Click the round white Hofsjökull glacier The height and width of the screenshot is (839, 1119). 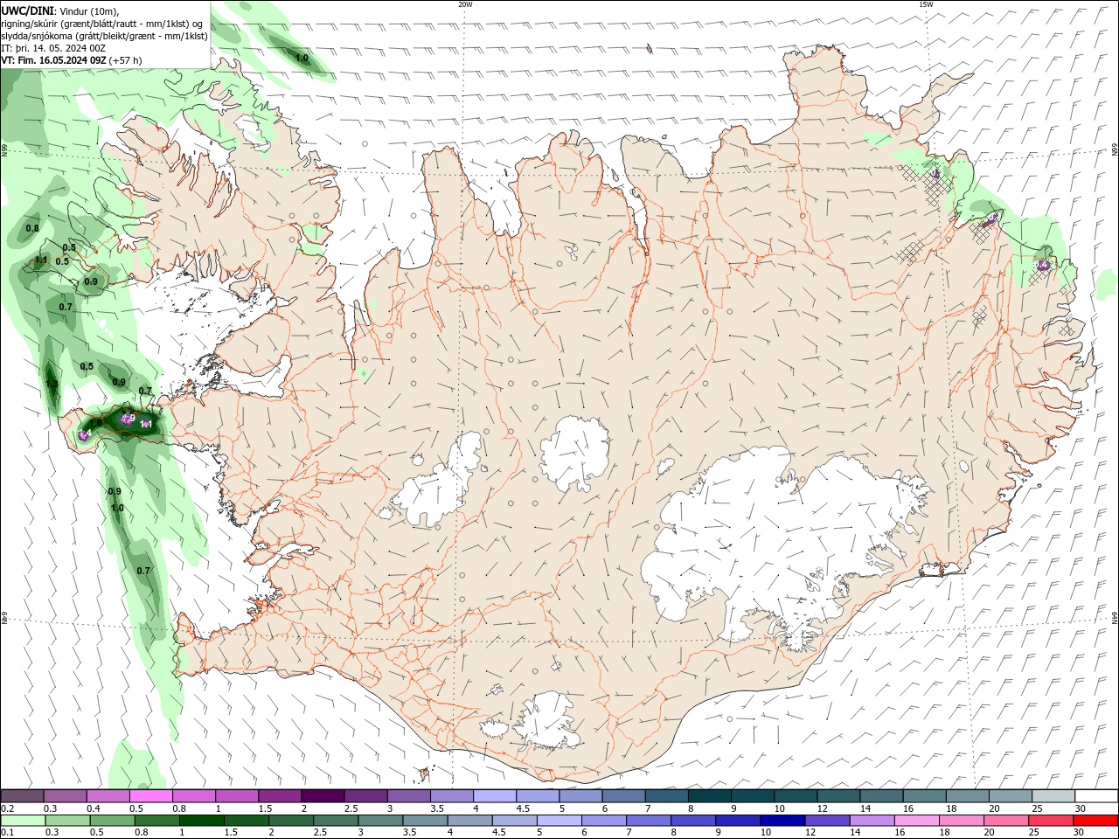click(x=574, y=453)
